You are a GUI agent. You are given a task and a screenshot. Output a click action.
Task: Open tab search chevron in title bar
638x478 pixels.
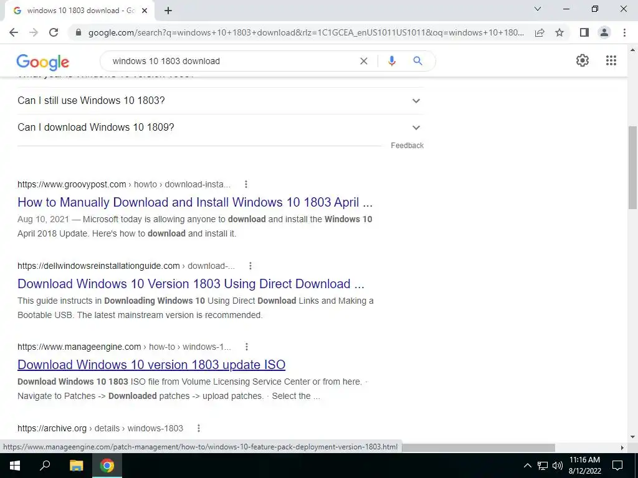click(538, 9)
